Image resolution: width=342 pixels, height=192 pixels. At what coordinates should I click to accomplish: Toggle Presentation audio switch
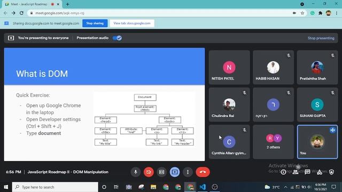pos(118,38)
